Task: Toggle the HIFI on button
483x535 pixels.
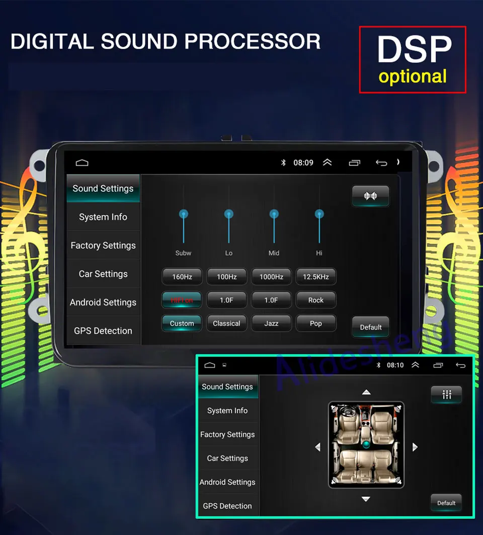Action: pos(182,300)
